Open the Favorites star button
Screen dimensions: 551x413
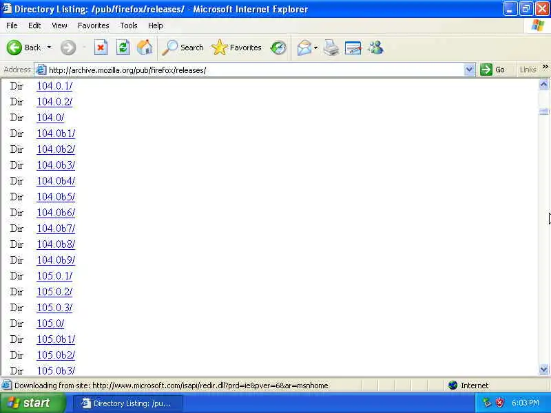[236, 47]
